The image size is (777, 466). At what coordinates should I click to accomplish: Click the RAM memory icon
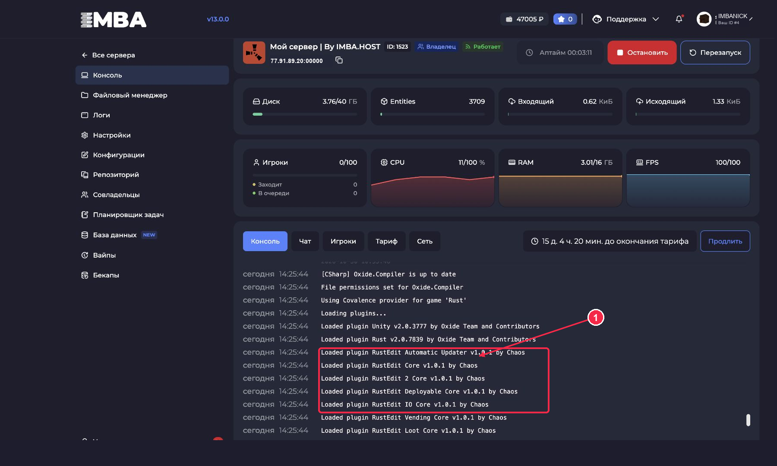pyautogui.click(x=512, y=162)
